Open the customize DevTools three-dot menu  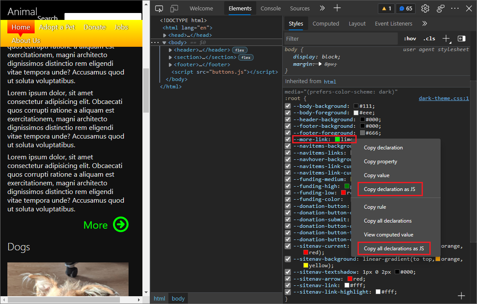454,8
